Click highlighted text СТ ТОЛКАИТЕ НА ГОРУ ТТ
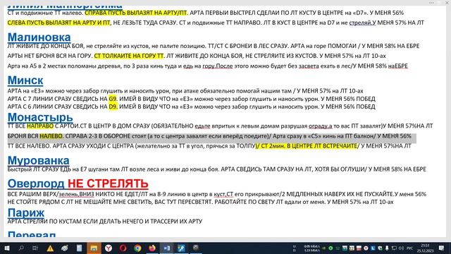This screenshot has width=451, height=254. point(129,56)
